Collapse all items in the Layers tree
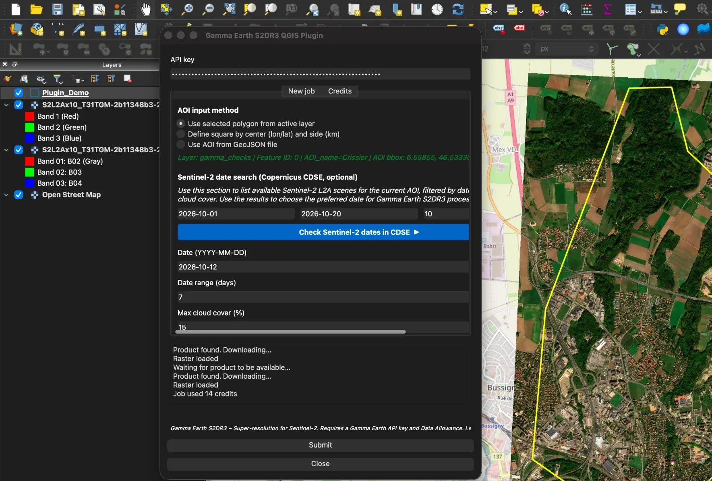The height and width of the screenshot is (481, 712). [111, 79]
